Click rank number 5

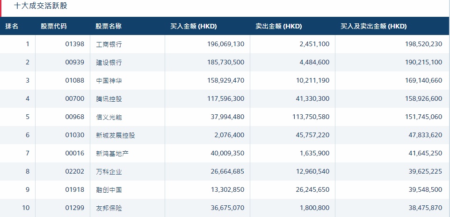coord(28,117)
